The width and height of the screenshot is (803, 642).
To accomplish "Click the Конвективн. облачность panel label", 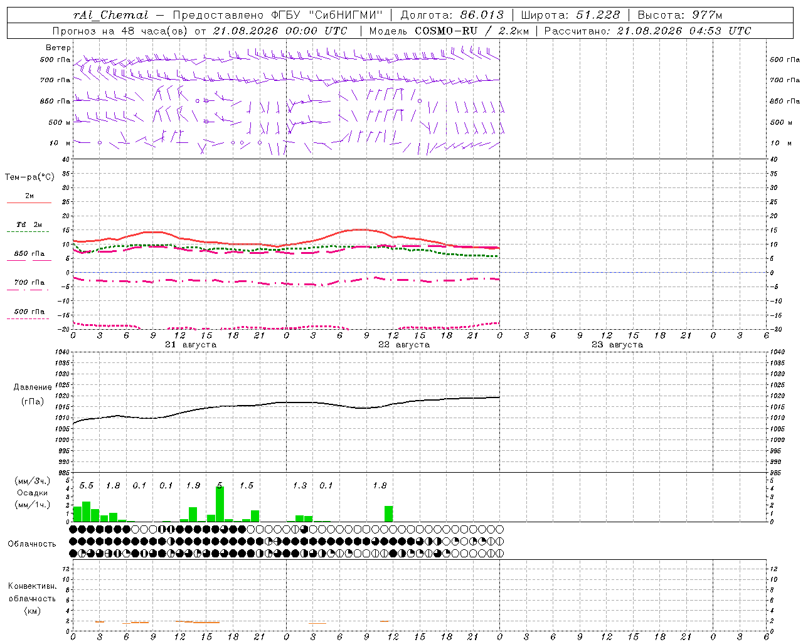I will (32, 598).
